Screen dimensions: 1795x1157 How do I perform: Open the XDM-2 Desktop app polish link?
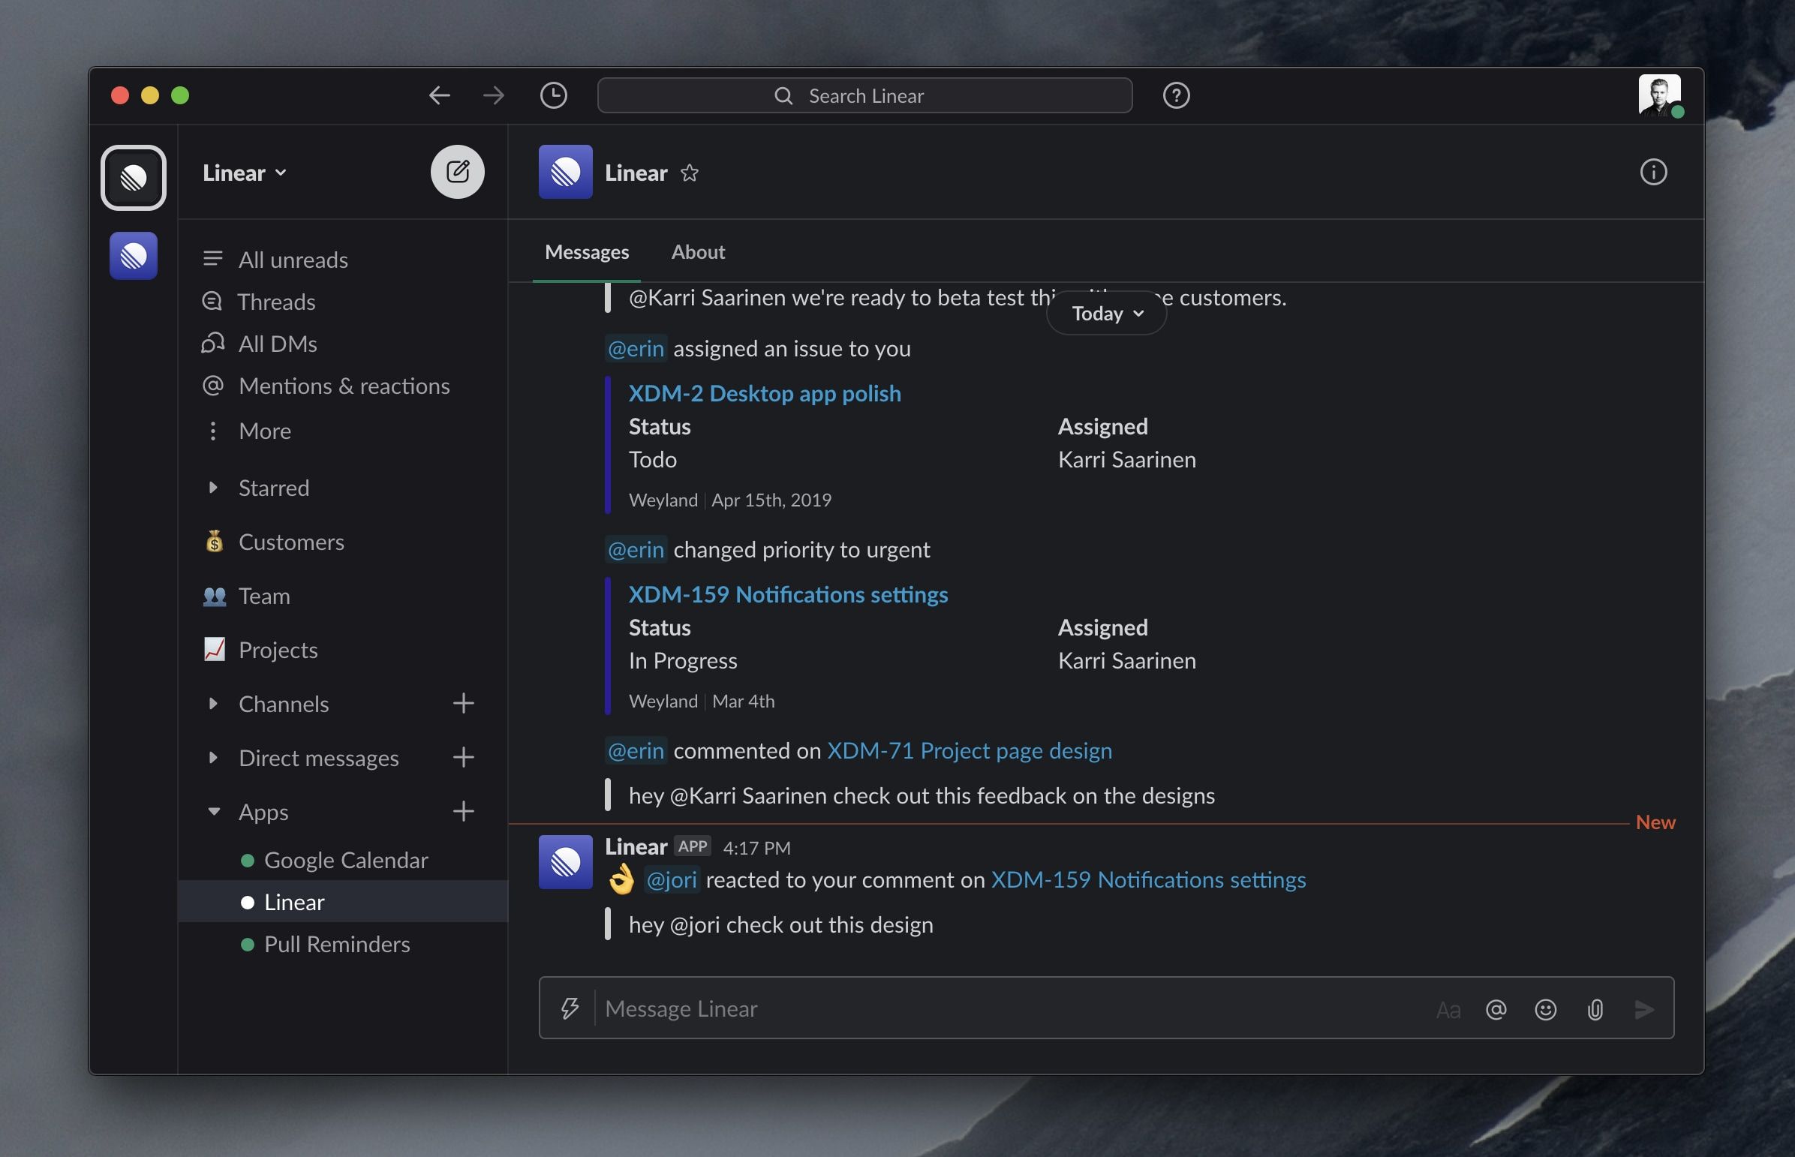click(x=764, y=393)
